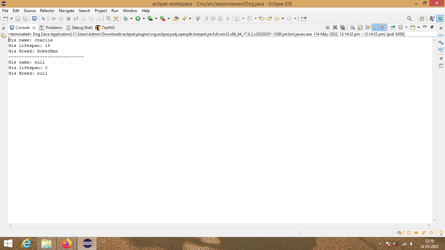The height and width of the screenshot is (250, 445).
Task: Click the Step Into icon
Action: click(x=84, y=19)
